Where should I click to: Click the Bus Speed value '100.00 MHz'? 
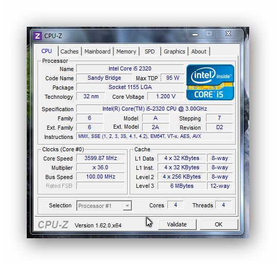(100, 176)
